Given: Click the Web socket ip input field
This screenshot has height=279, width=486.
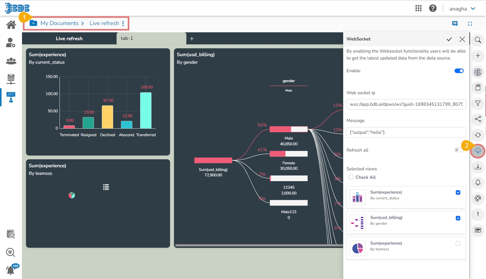Looking at the screenshot, I should coord(406,104).
